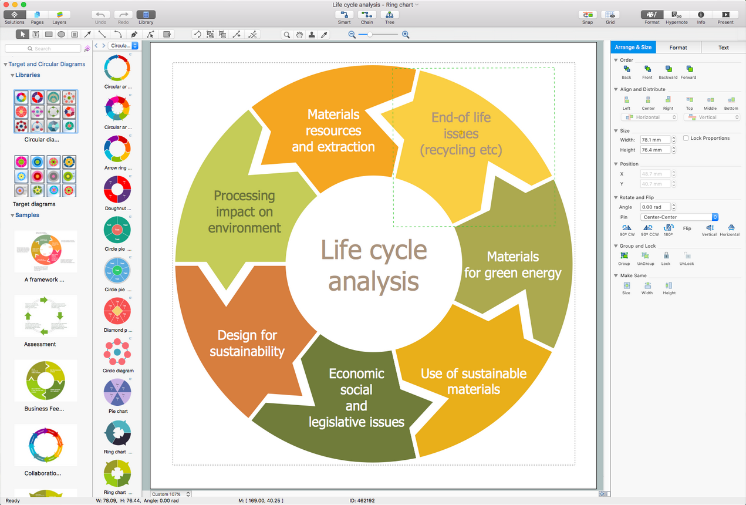Toggle the Library panel

pos(146,15)
